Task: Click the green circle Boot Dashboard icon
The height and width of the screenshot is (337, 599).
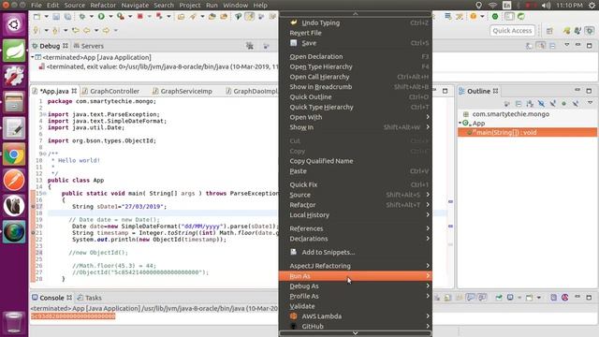Action: tap(495, 17)
